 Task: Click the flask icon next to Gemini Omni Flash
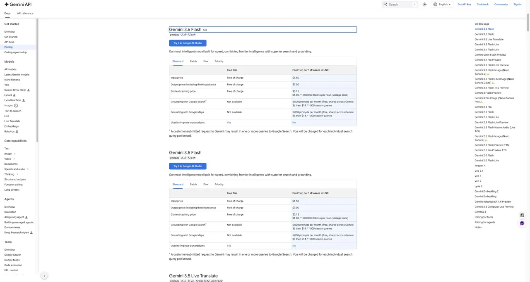tap(29, 90)
